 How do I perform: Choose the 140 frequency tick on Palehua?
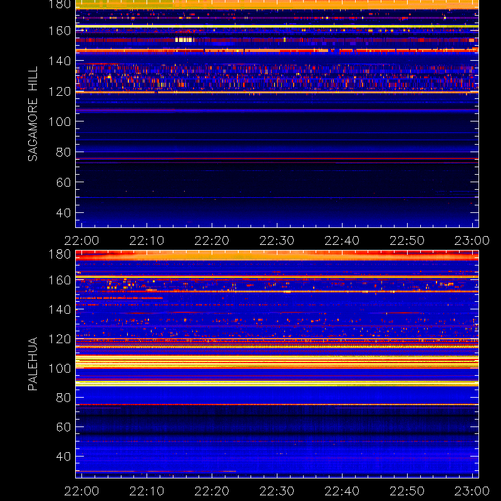pyautogui.click(x=59, y=309)
